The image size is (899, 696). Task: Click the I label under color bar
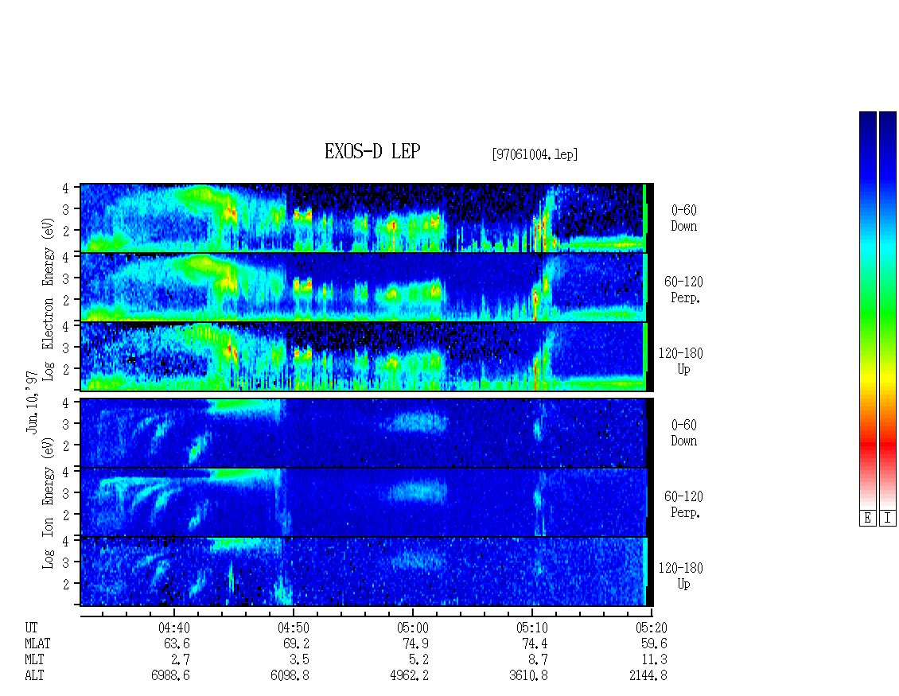click(x=888, y=519)
